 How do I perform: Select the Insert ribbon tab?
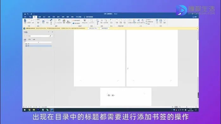click(35, 17)
